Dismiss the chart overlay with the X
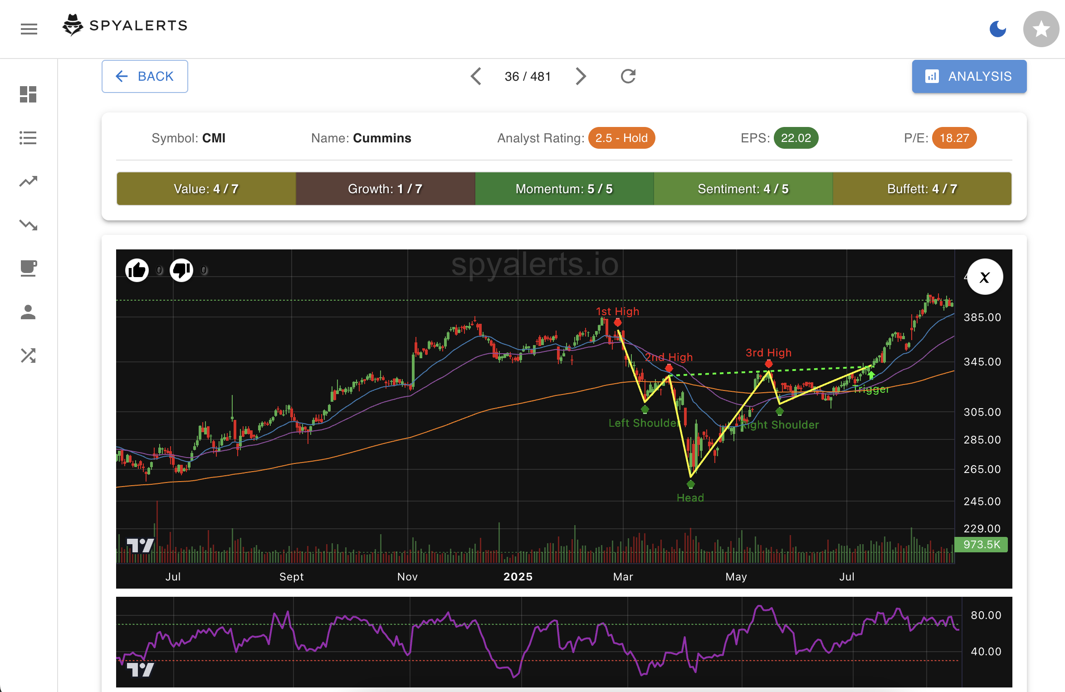The height and width of the screenshot is (692, 1065). tap(985, 277)
